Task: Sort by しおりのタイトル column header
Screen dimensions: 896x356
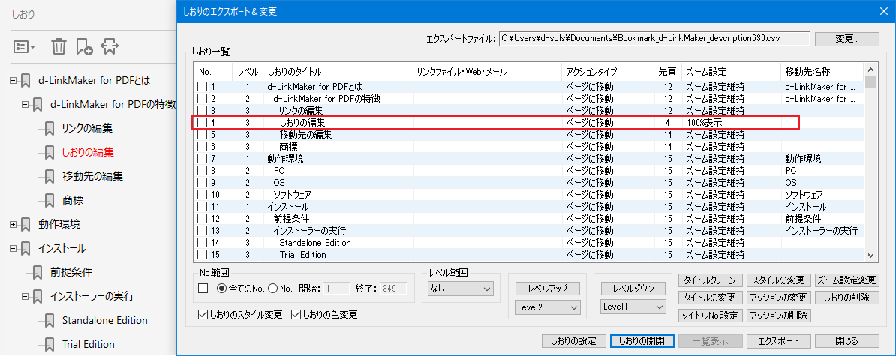Action: (338, 72)
